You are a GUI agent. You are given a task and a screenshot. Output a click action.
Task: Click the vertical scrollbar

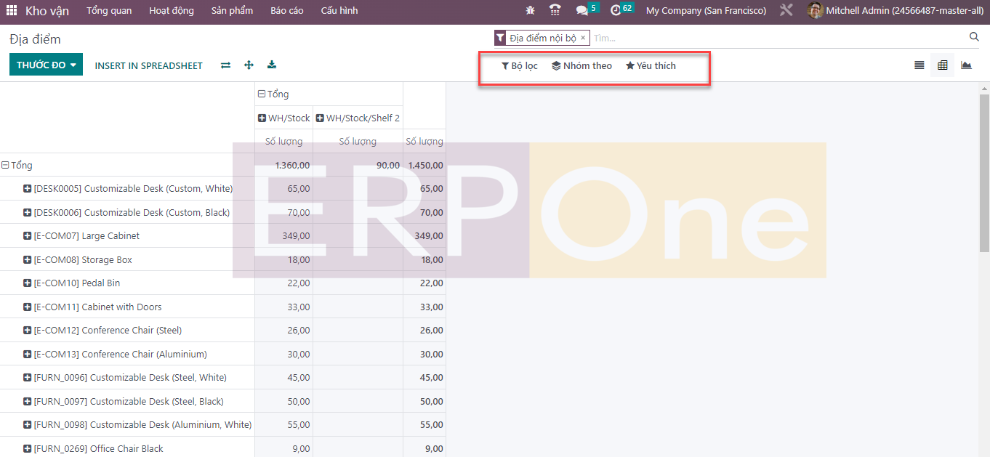[984, 174]
